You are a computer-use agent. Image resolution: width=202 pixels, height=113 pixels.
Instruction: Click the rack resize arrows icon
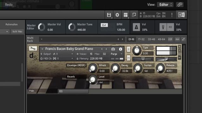(184, 39)
